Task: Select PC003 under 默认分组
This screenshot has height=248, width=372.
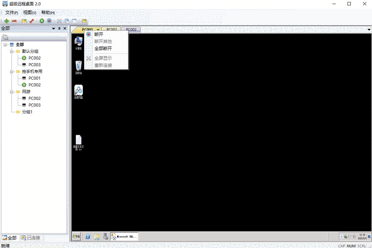Action: click(x=34, y=65)
